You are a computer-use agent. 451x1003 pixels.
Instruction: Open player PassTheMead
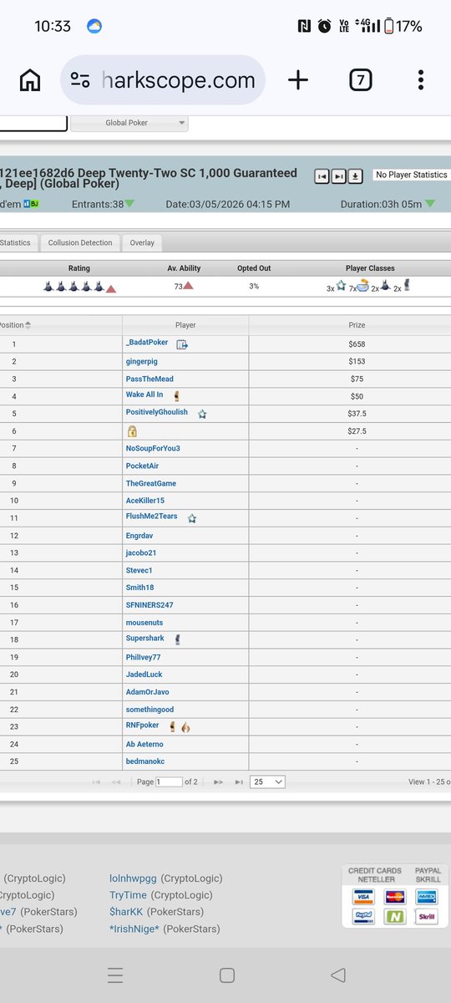point(148,379)
